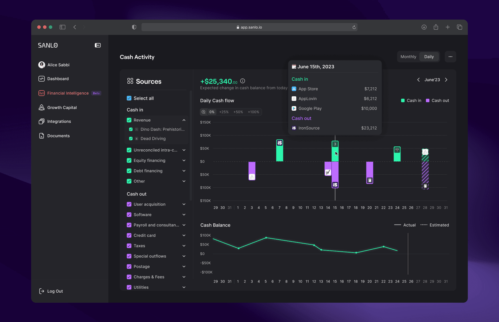Switch to the Monthly view tab
Image resolution: width=499 pixels, height=322 pixels.
pos(408,57)
